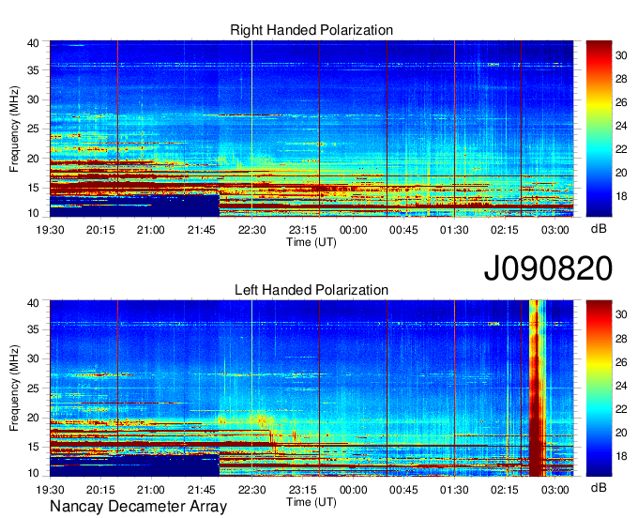This screenshot has height=518, width=638.
Task: Click the "10" MHz tick on right-handed plot
Action: point(33,213)
